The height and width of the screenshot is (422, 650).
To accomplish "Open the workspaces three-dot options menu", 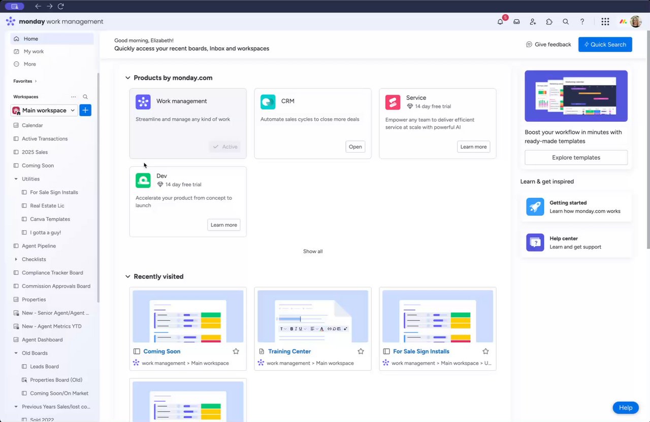I will click(73, 97).
